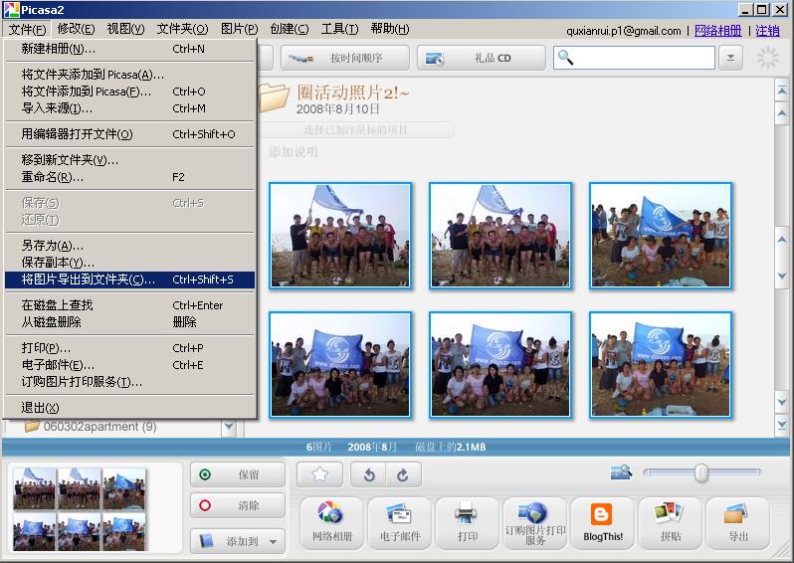
Task: Rotate photos counter-clockwise
Action: (x=369, y=474)
